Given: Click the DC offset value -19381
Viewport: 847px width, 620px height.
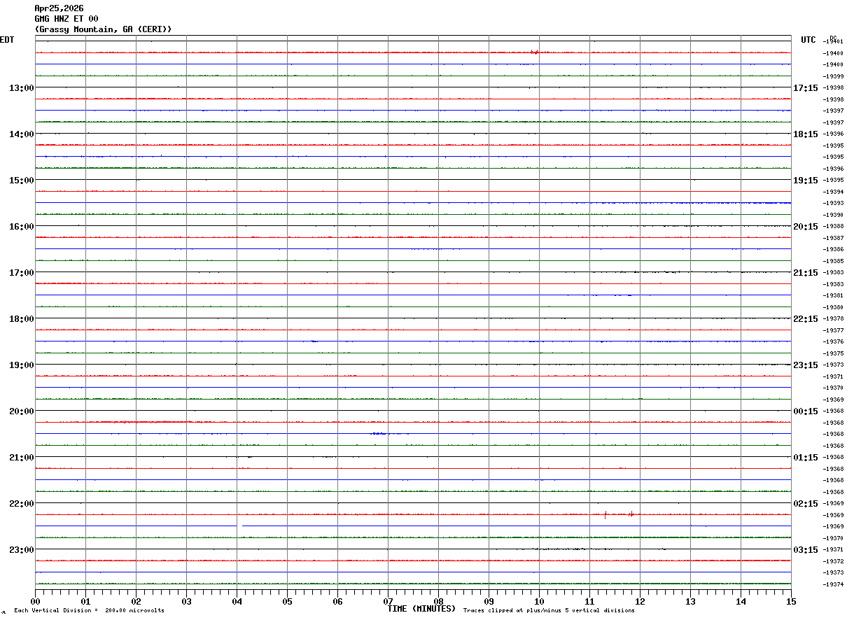Looking at the screenshot, I should [834, 295].
